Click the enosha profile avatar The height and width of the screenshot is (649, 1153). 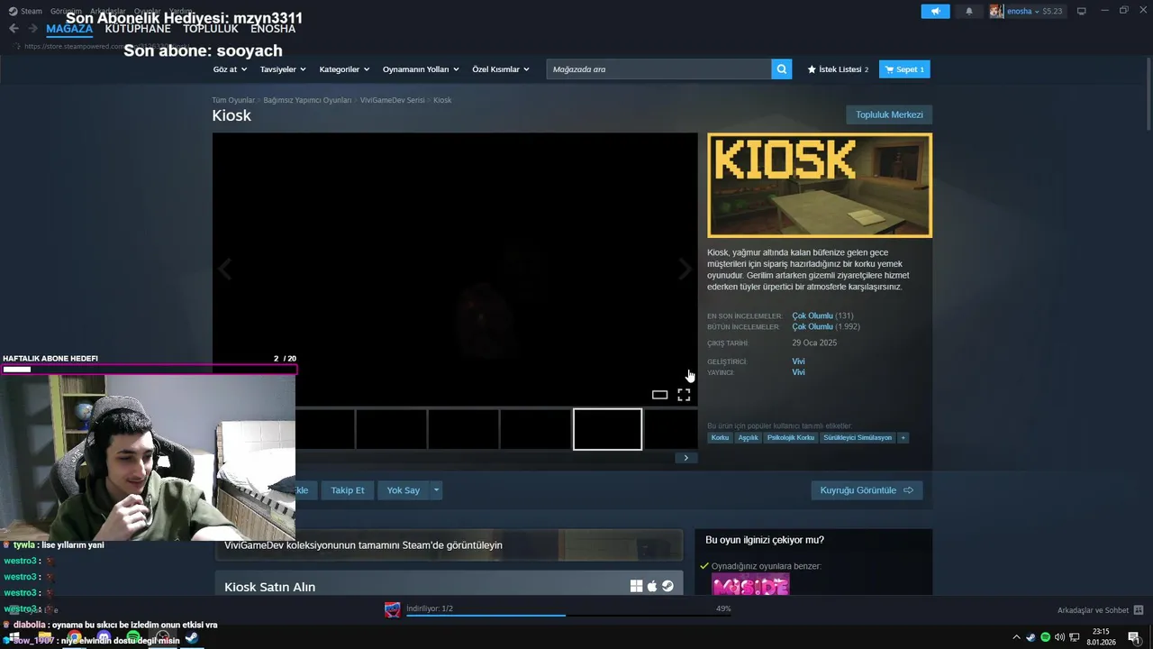pos(996,11)
